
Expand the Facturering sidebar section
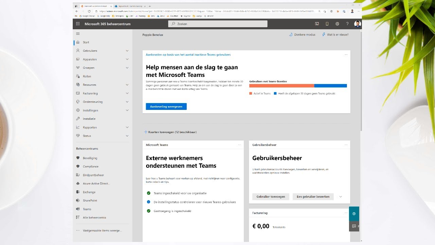(127, 93)
